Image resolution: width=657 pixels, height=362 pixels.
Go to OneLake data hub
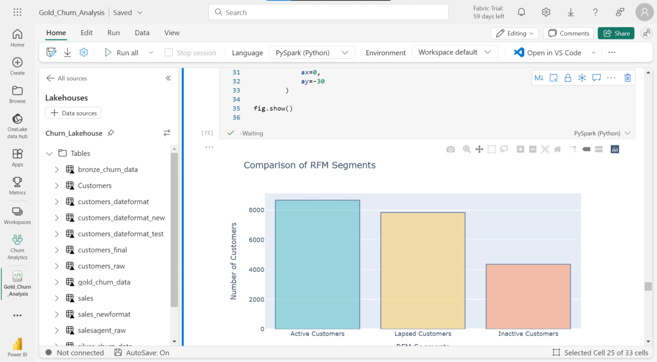pos(17,126)
